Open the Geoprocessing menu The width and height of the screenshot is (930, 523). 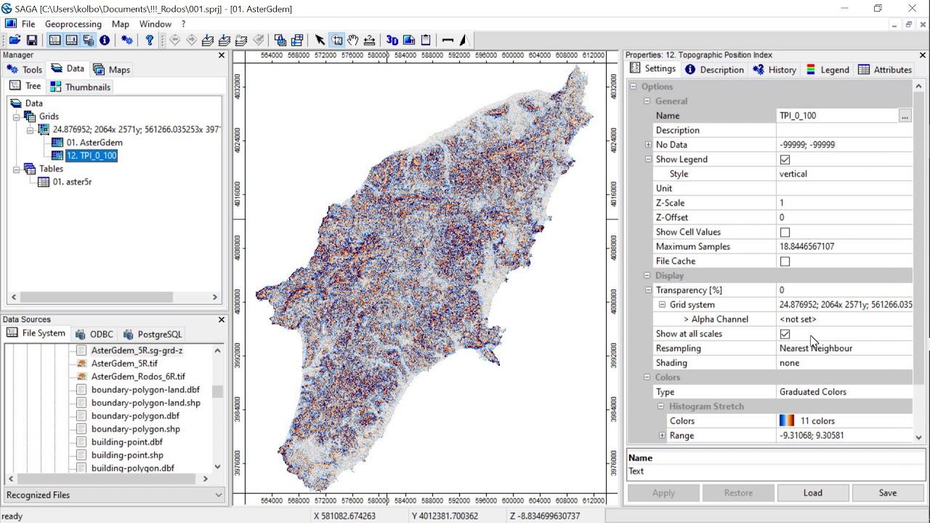coord(73,24)
